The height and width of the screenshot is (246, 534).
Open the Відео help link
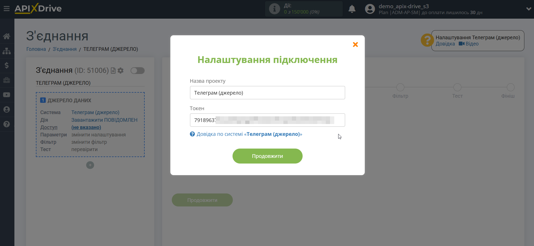pyautogui.click(x=469, y=44)
